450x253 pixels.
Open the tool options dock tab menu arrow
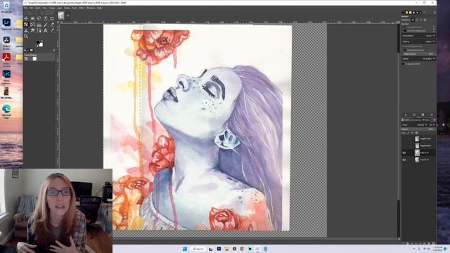coord(435,13)
